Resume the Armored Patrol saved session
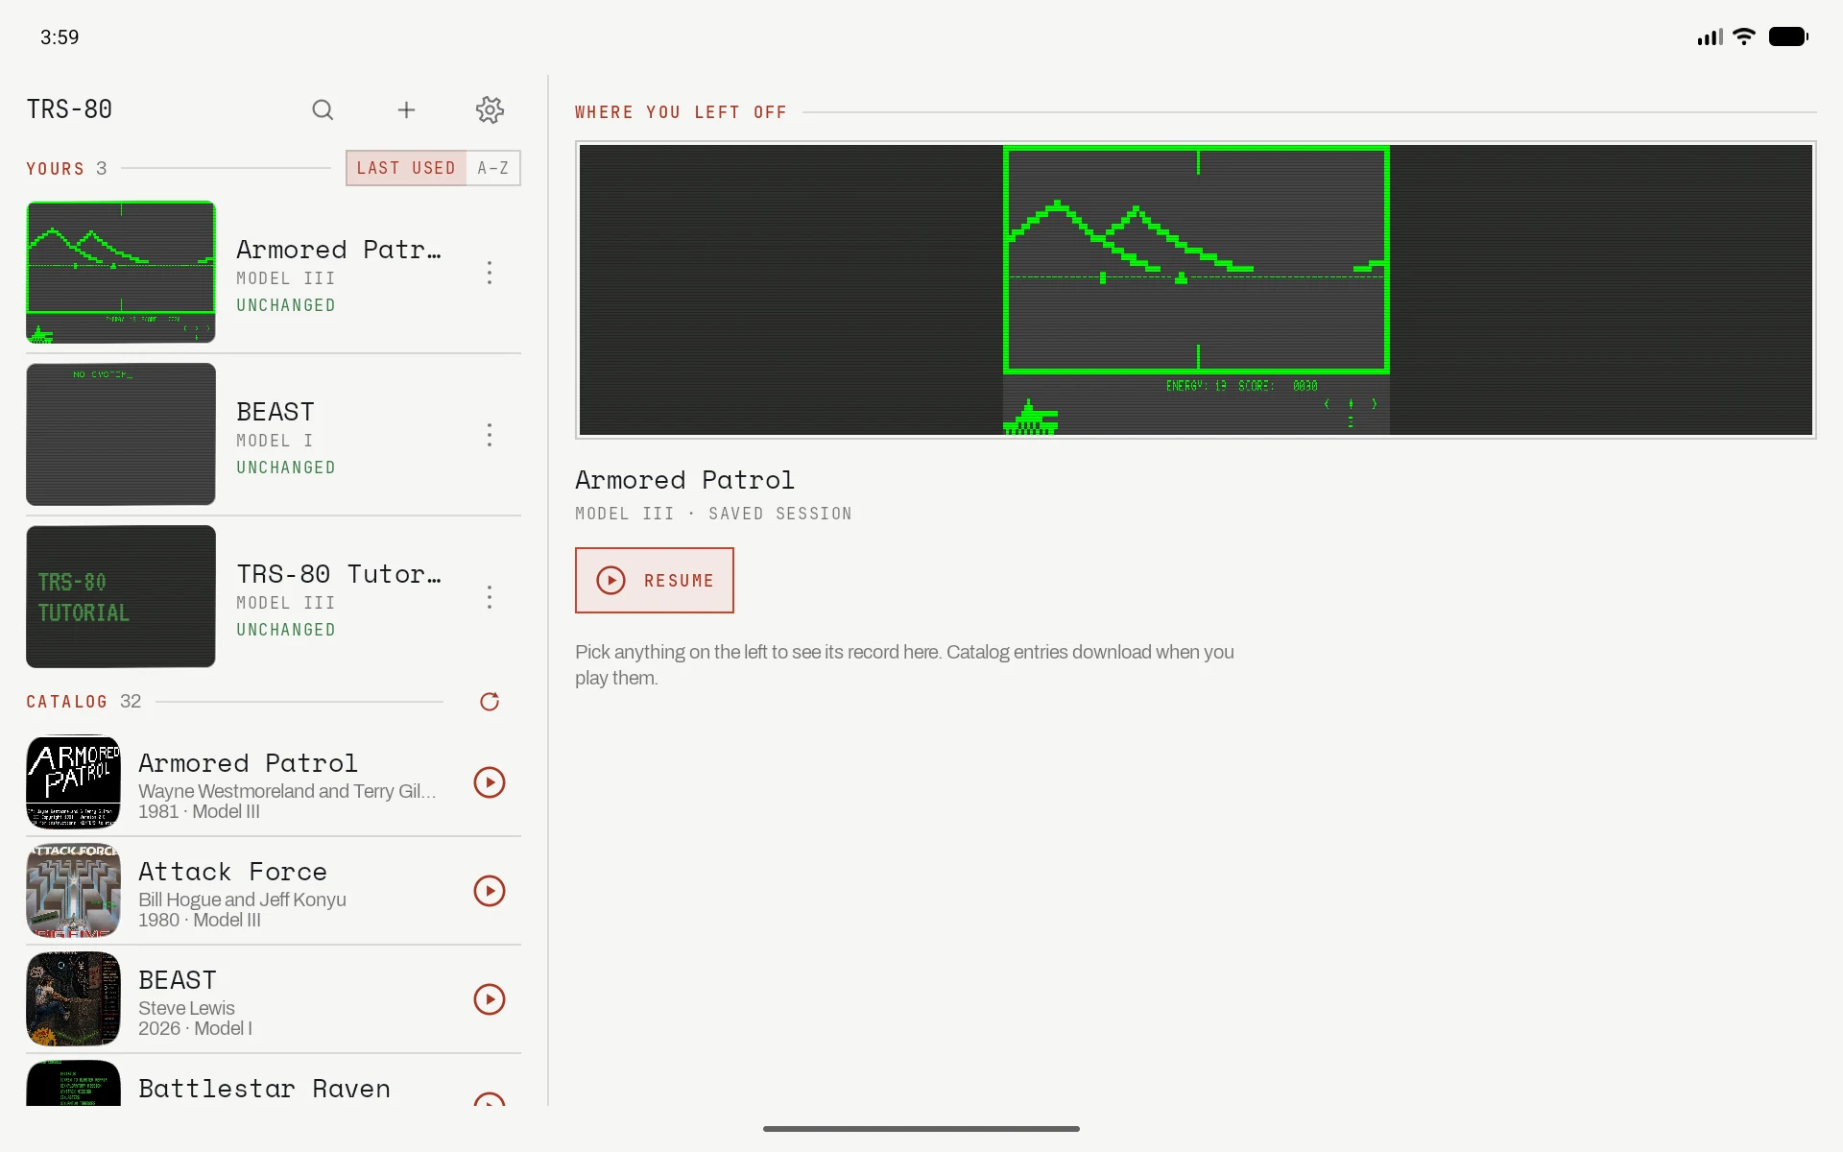1843x1152 pixels. tap(655, 580)
